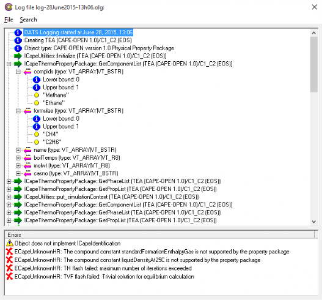Image resolution: width=322 pixels, height=300 pixels.
Task: Open the File menu
Action: [9, 20]
